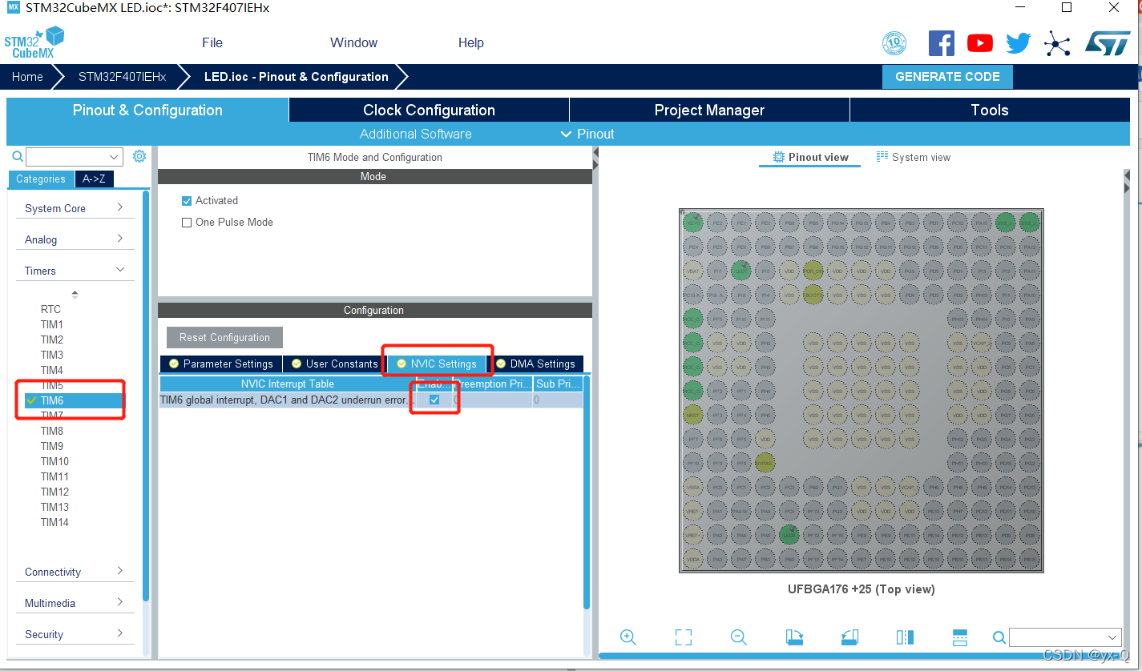Click the search magnifier in left panel
The height and width of the screenshot is (671, 1142).
coord(17,156)
